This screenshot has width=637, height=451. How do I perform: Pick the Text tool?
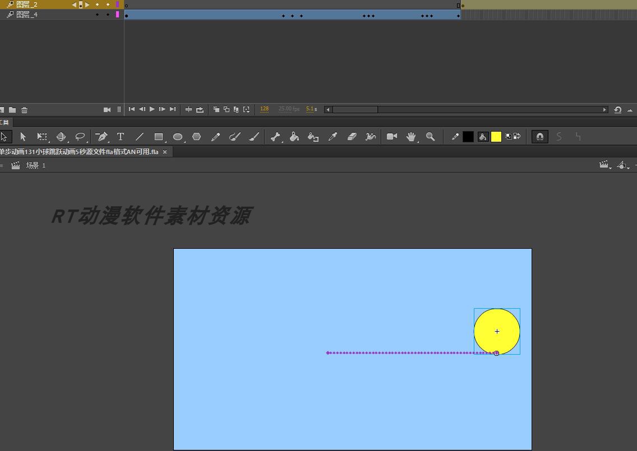coord(121,137)
